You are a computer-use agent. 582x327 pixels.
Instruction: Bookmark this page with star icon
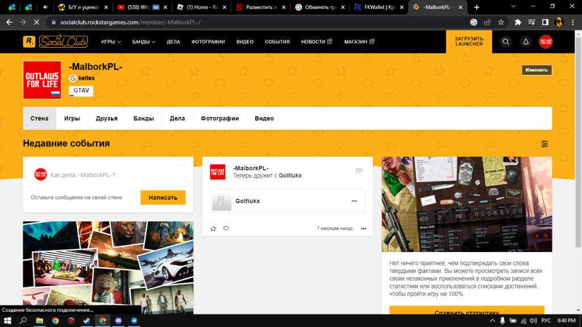[501, 22]
